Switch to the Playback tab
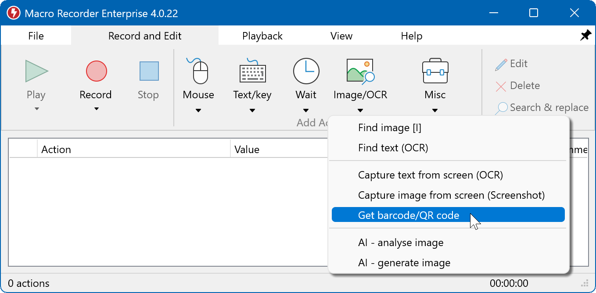The image size is (596, 293). click(262, 36)
